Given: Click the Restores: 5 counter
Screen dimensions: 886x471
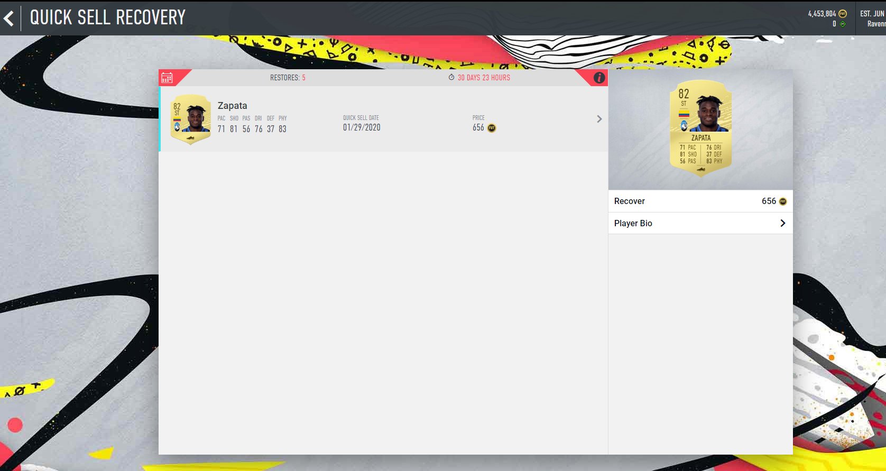Looking at the screenshot, I should [288, 78].
